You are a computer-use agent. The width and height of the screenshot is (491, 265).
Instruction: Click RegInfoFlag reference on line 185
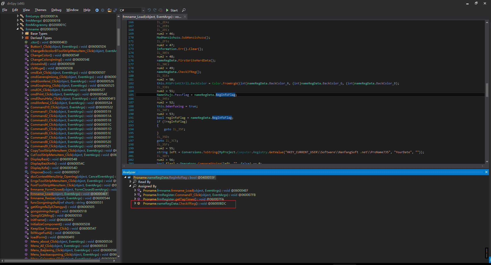tap(226, 95)
